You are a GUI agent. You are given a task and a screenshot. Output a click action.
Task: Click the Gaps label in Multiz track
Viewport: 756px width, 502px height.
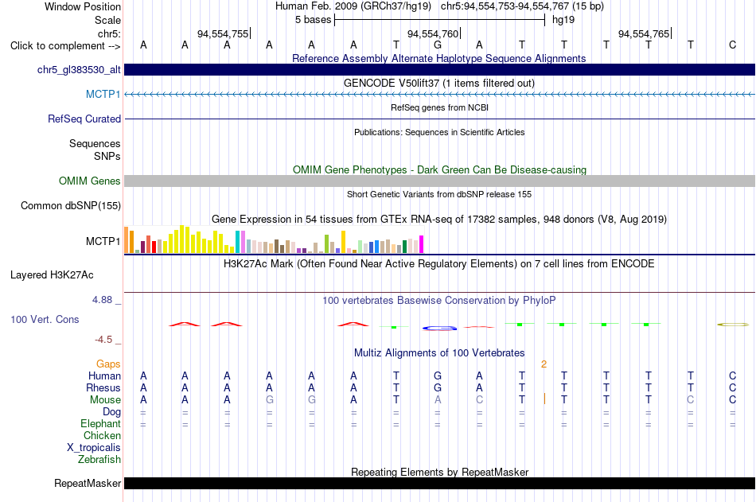[108, 364]
